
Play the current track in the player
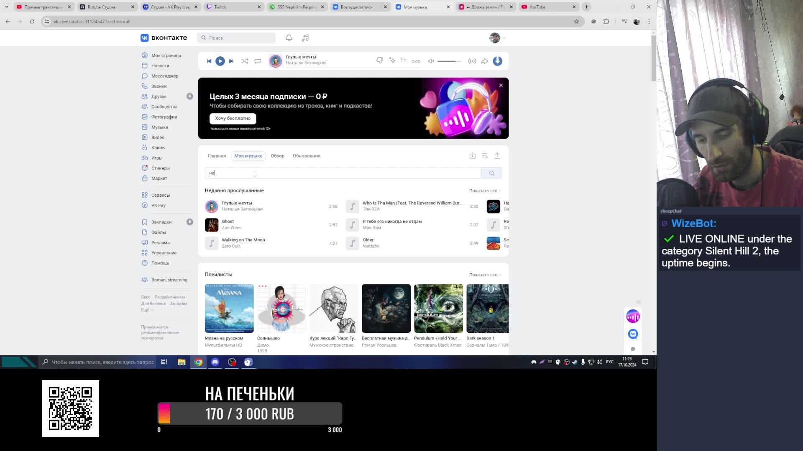[x=220, y=61]
